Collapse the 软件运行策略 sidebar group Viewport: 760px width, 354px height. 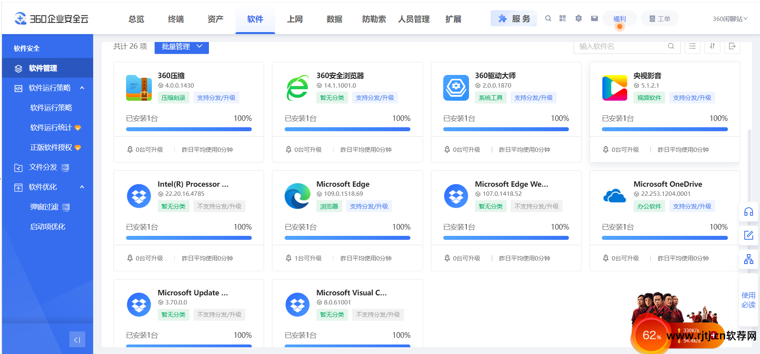pos(82,88)
